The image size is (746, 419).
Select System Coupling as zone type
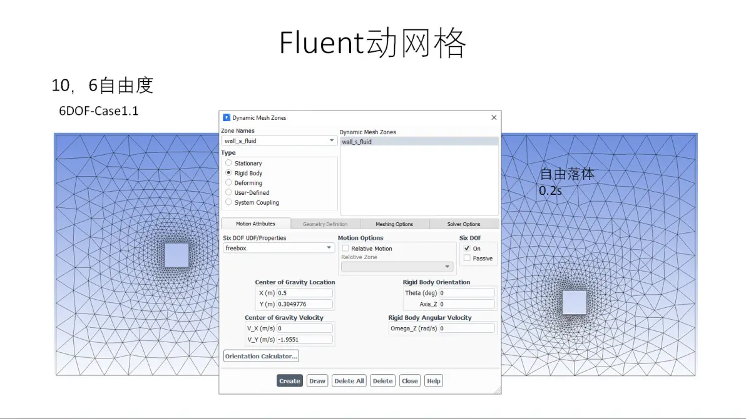tap(229, 202)
